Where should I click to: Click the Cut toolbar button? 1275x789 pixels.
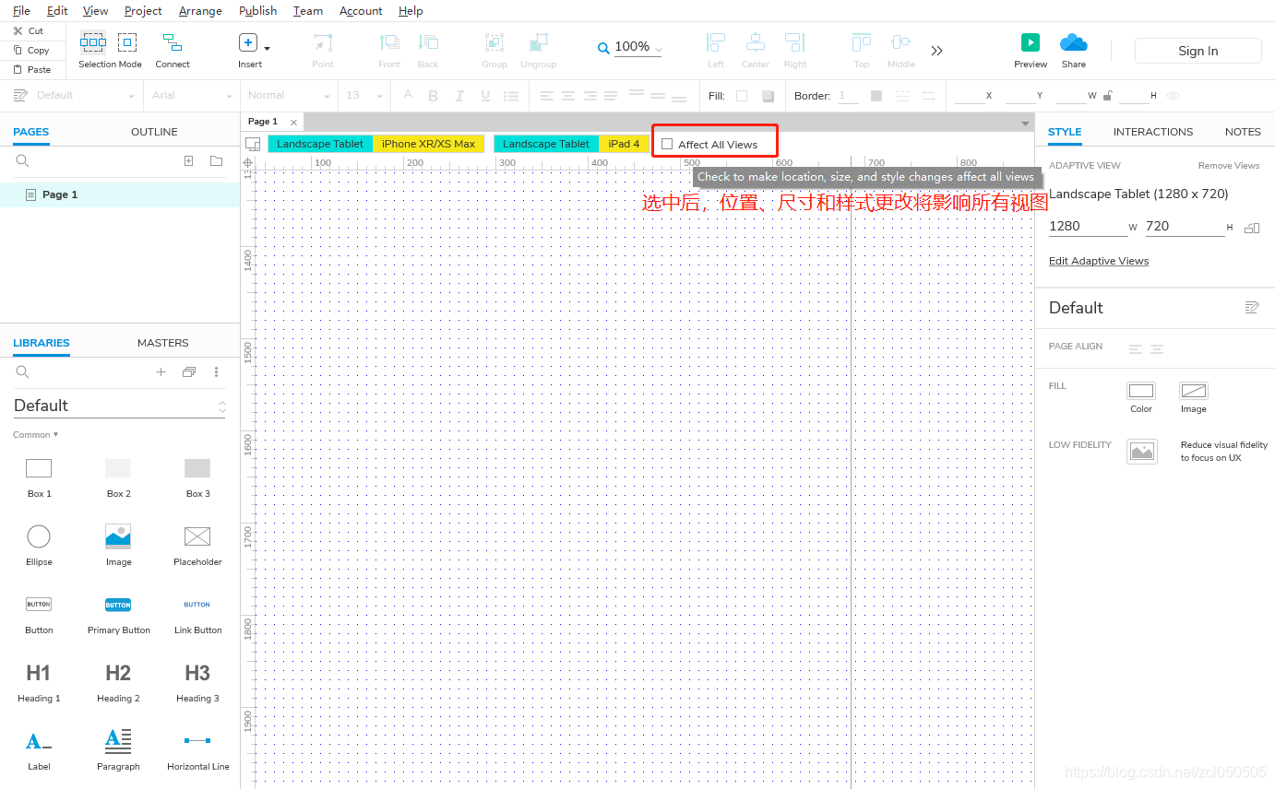29,30
